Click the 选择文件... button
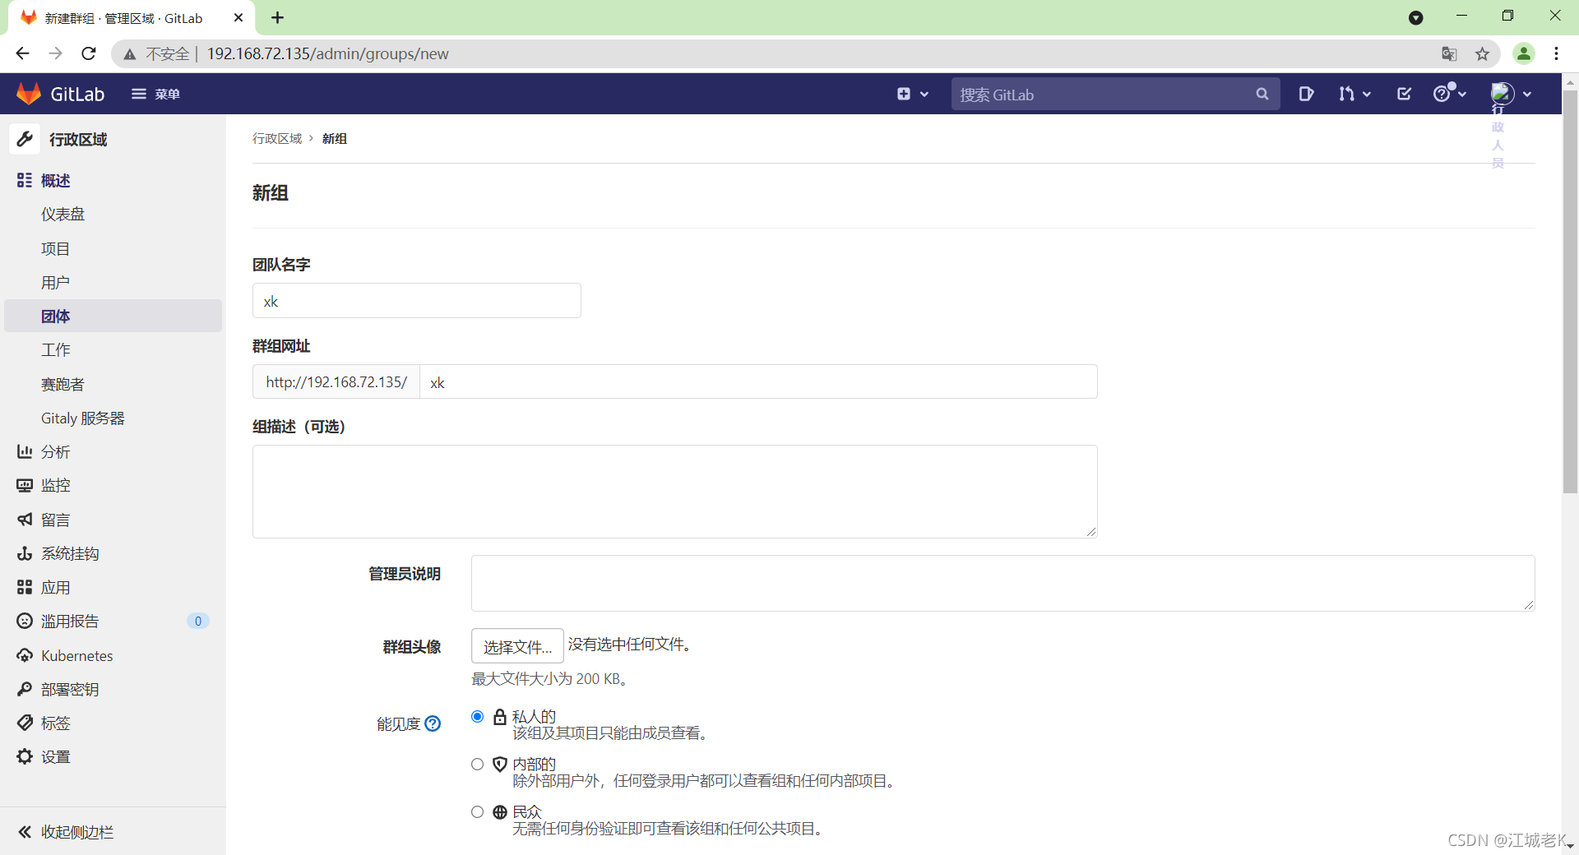This screenshot has width=1579, height=855. pos(517,646)
